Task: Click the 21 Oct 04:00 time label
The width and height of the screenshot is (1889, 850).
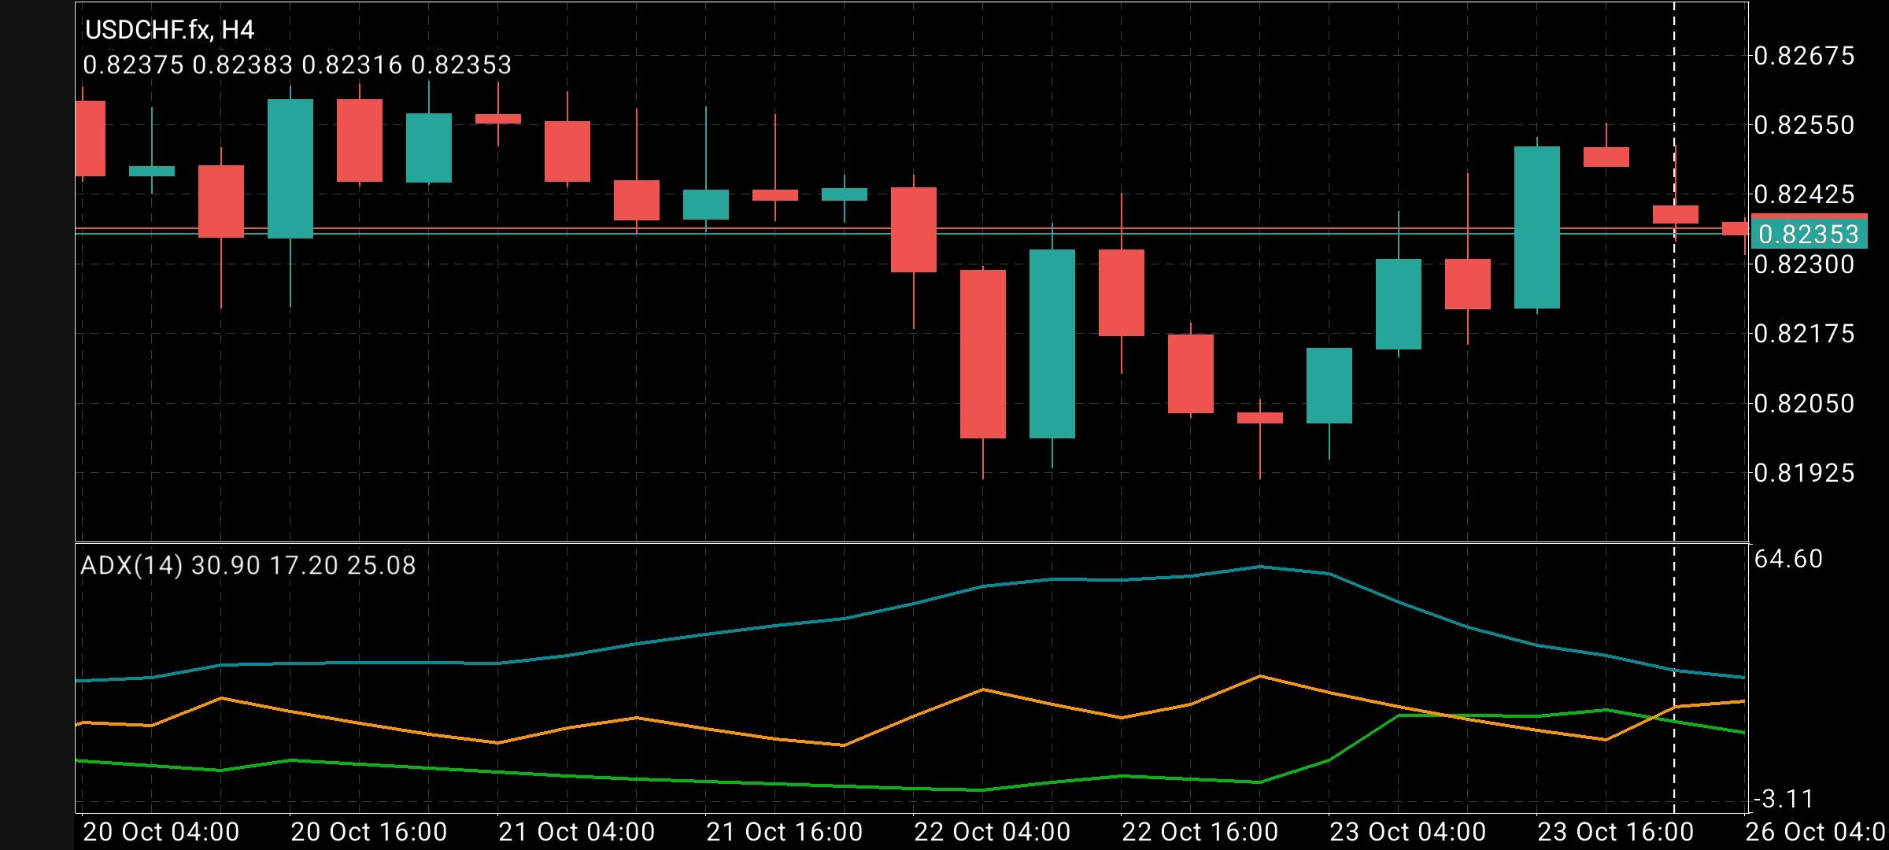Action: click(576, 832)
